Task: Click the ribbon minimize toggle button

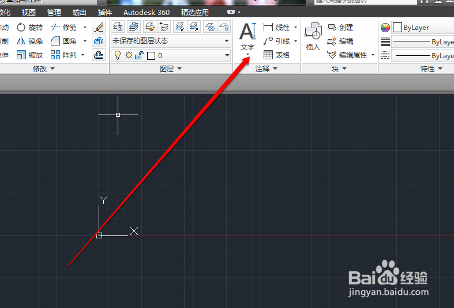Action: click(x=231, y=12)
